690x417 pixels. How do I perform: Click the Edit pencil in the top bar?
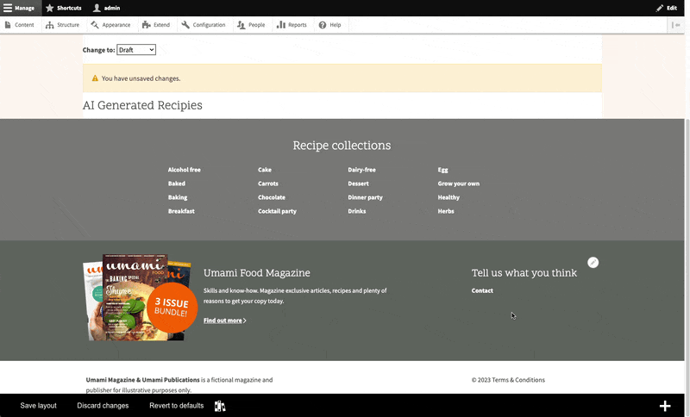point(666,8)
